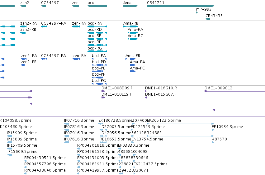Click the IP07616.3prime EST label
This screenshot has height=175, width=265.
click(79, 139)
